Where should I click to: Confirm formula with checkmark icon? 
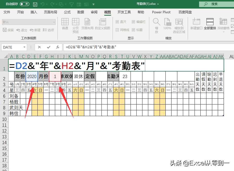pos(49,47)
